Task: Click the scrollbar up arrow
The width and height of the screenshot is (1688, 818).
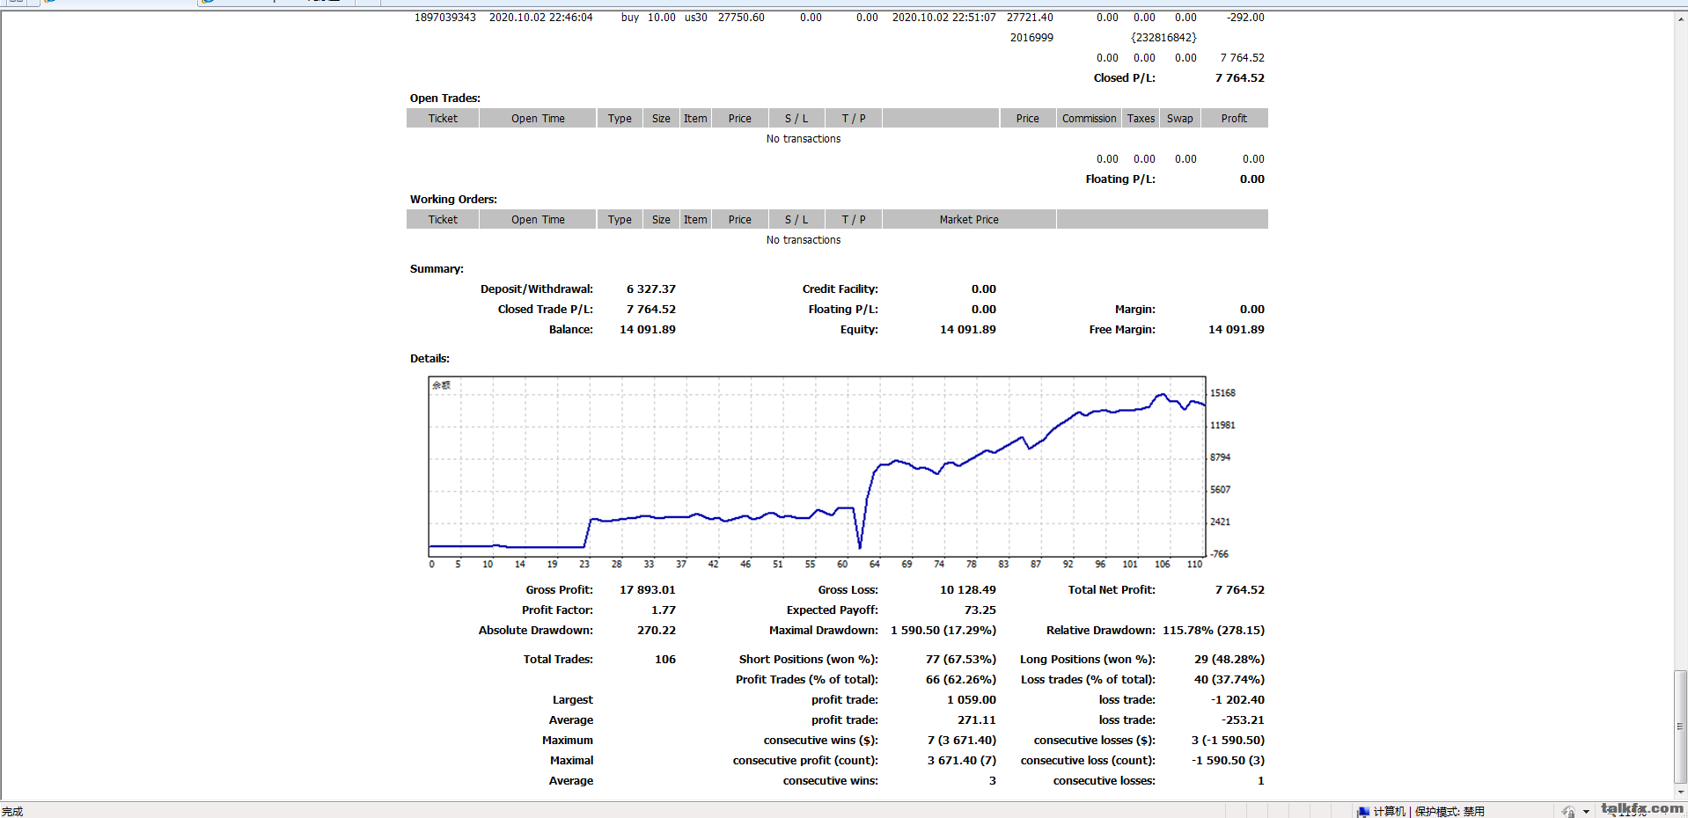Action: click(1680, 18)
